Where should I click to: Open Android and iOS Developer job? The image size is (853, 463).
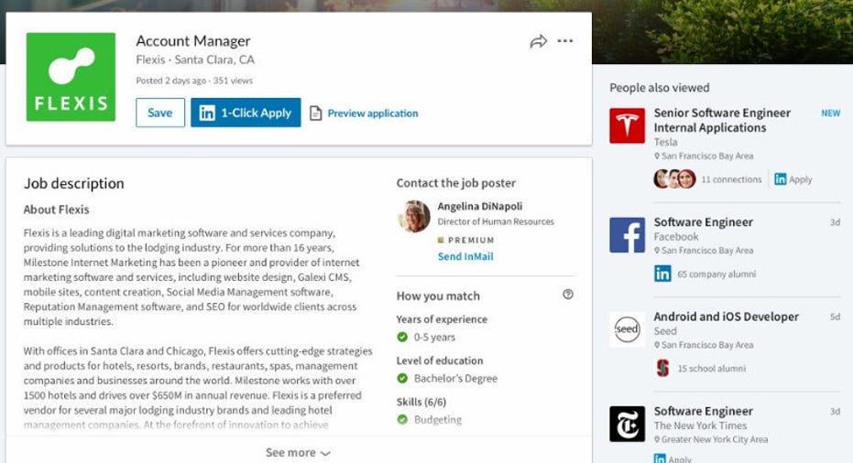[x=727, y=317]
